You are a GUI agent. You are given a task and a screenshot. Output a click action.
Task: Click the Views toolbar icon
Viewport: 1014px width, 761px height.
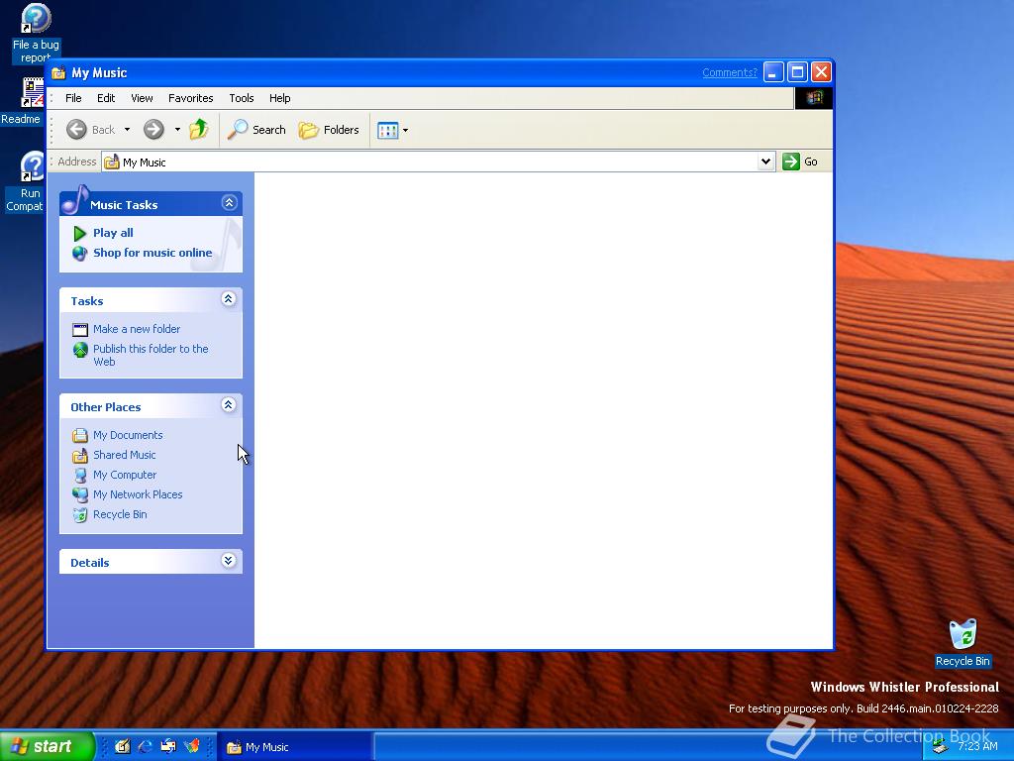[x=387, y=130]
